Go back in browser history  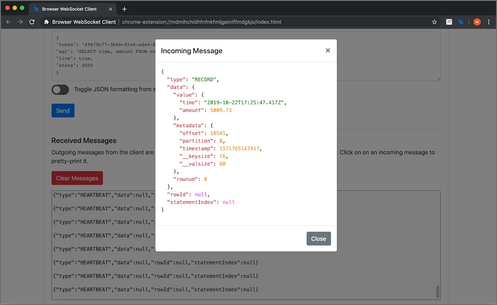9,22
